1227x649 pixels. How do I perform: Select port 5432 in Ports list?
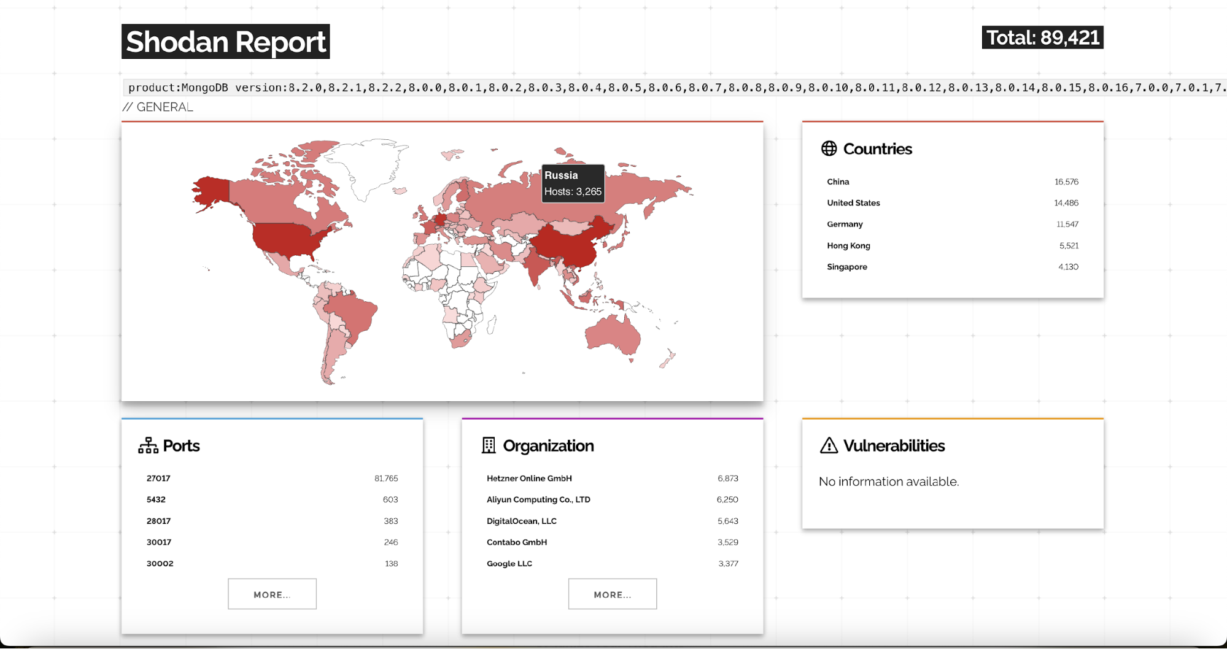click(156, 500)
